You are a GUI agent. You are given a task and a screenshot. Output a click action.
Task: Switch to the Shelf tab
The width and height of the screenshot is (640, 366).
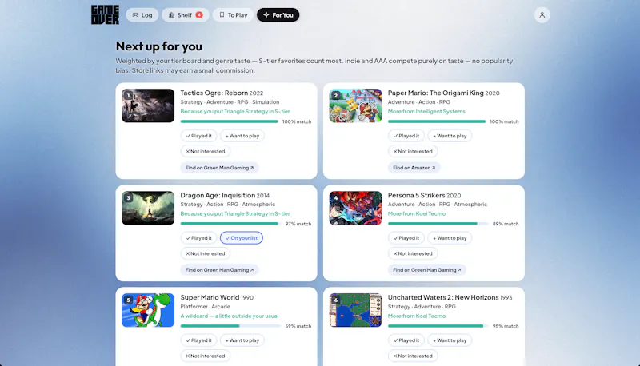[186, 15]
